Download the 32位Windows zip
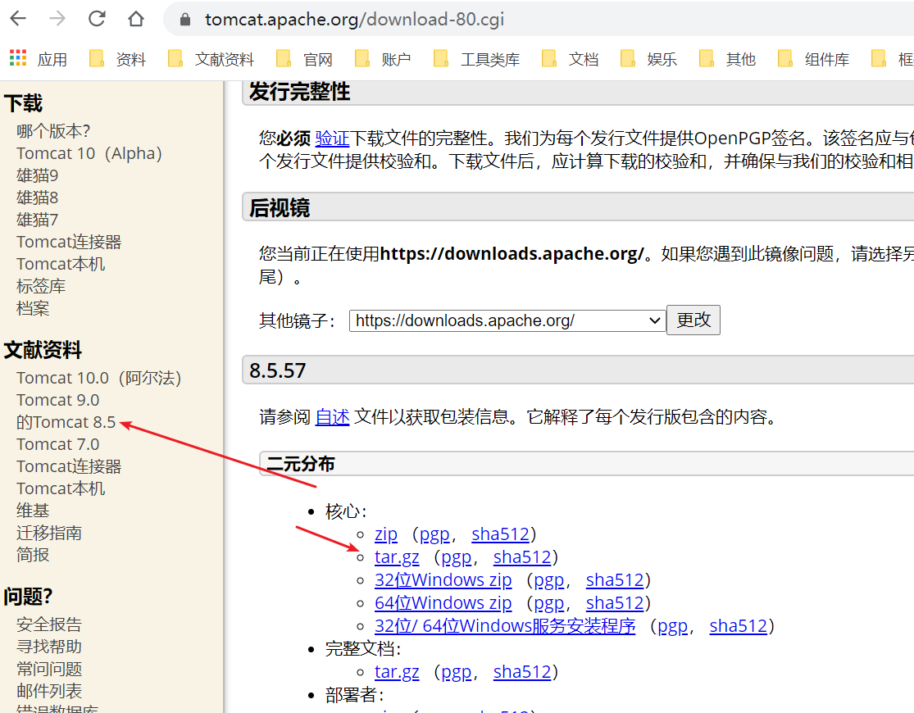 coord(443,580)
